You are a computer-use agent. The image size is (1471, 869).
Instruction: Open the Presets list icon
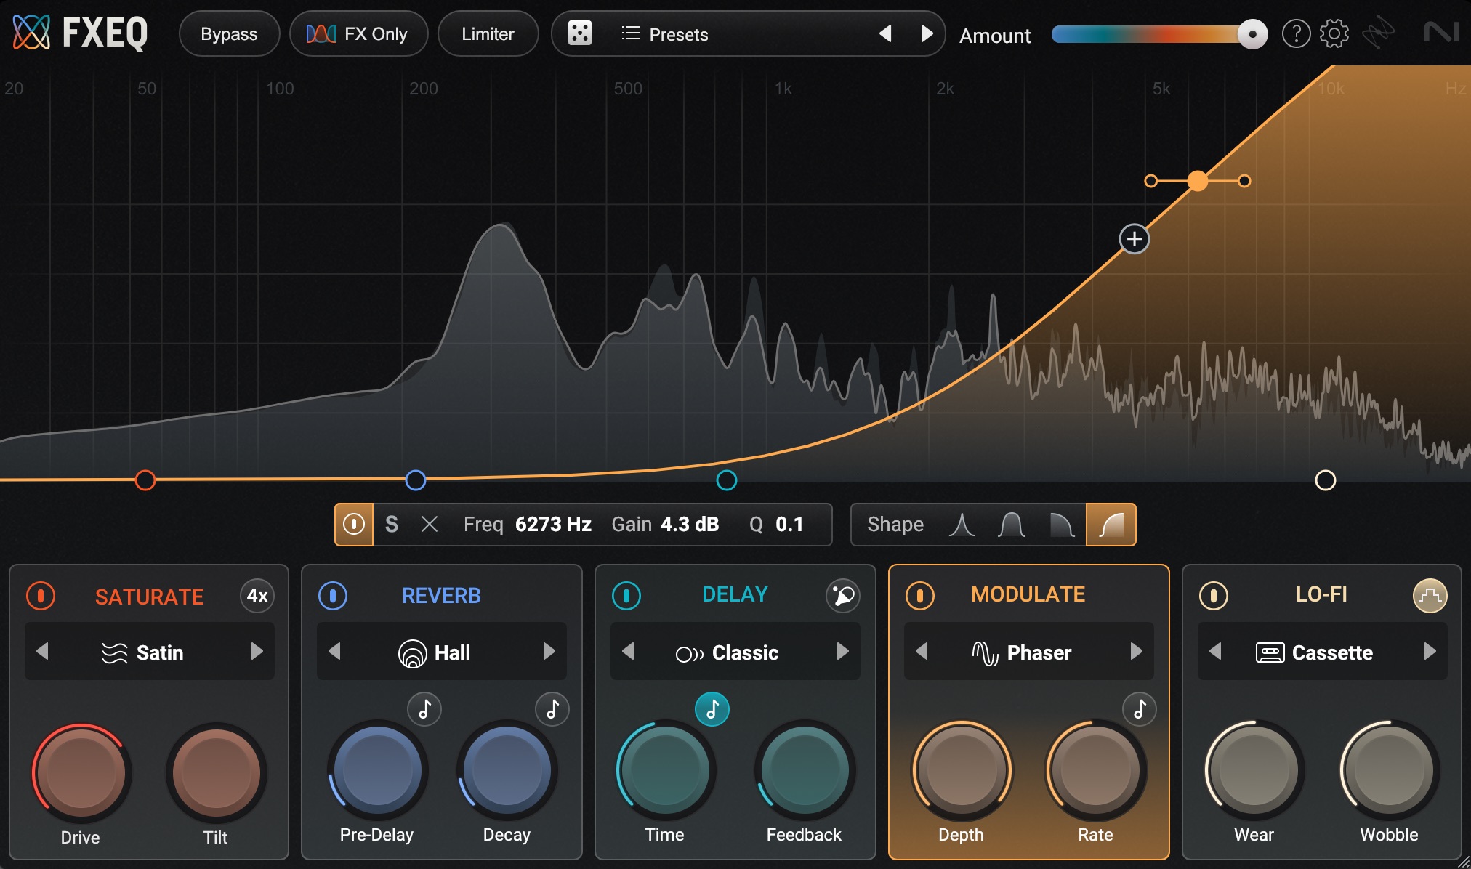(630, 33)
